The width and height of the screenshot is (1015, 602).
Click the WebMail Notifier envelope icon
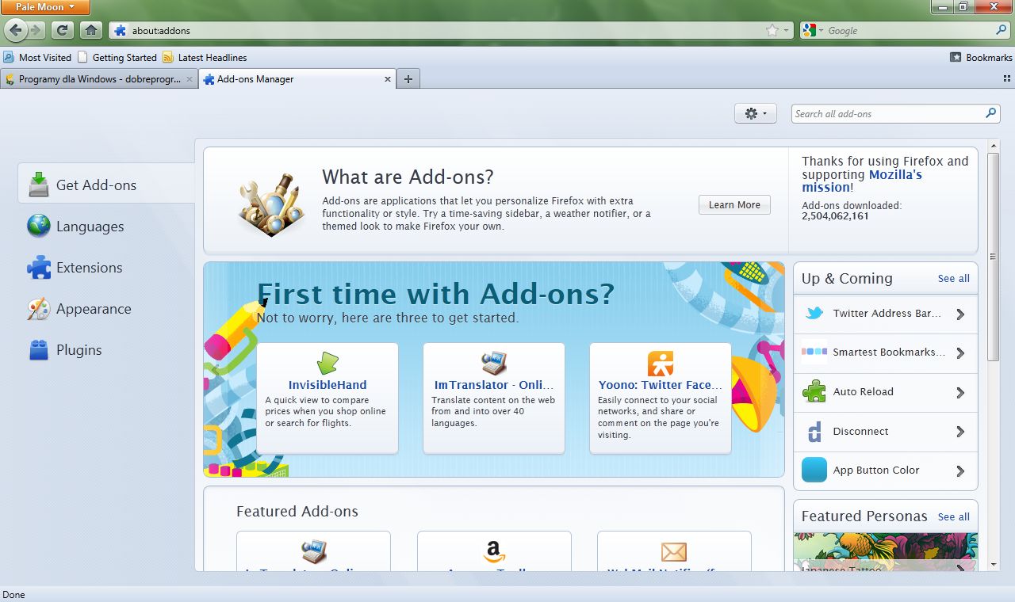pyautogui.click(x=673, y=551)
